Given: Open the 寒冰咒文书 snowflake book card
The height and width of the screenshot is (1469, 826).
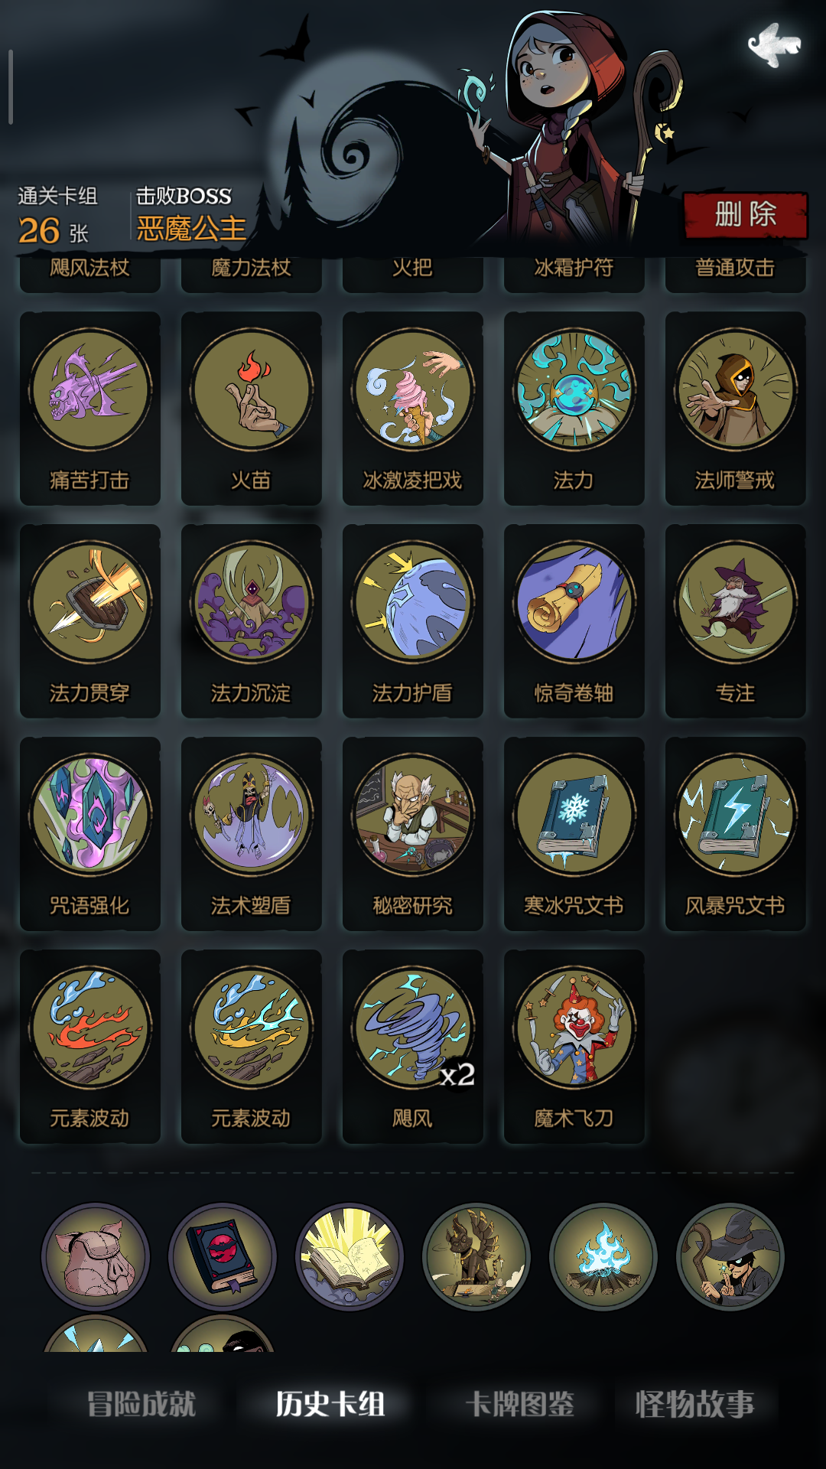Looking at the screenshot, I should pyautogui.click(x=574, y=833).
